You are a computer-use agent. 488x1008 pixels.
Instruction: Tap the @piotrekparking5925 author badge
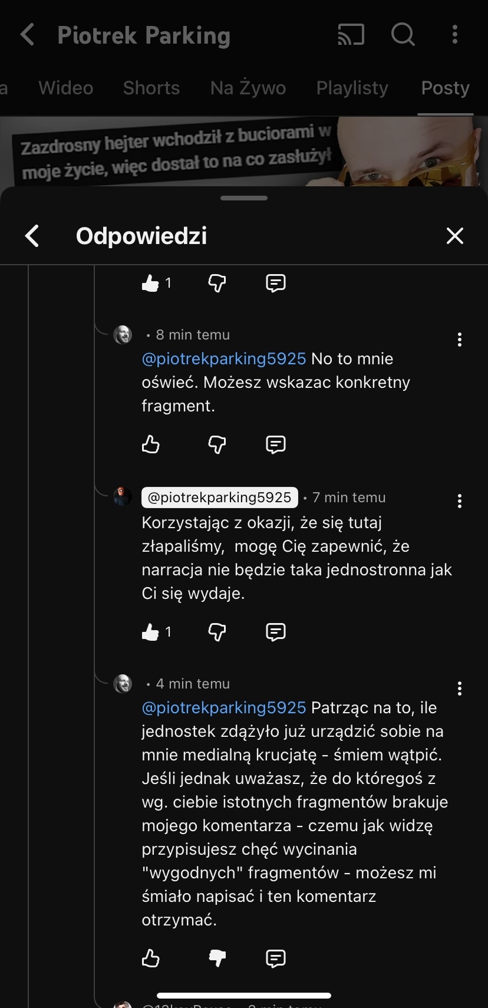[x=220, y=498]
